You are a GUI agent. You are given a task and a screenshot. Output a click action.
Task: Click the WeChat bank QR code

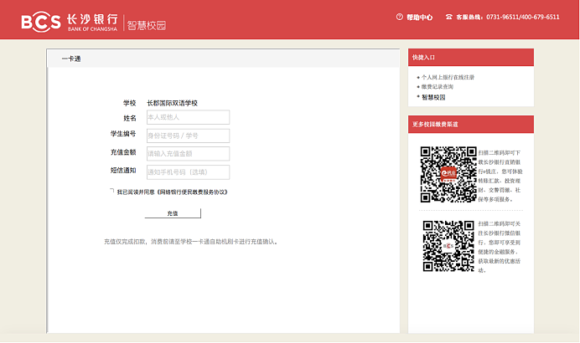click(448, 246)
